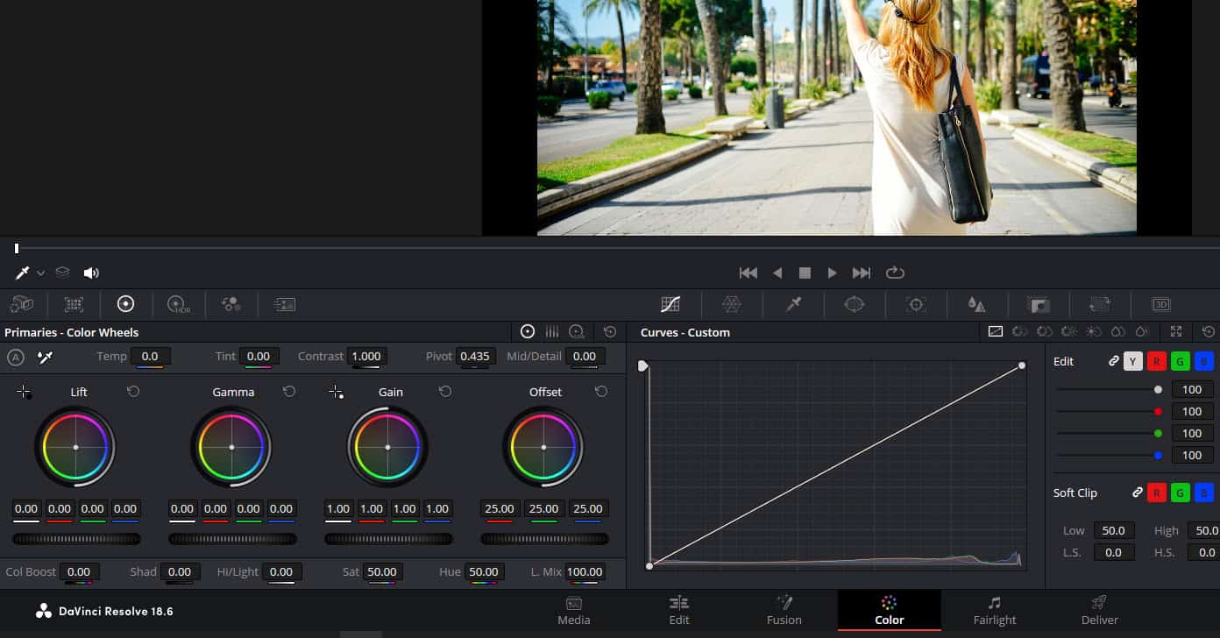This screenshot has height=638, width=1220.
Task: Select the Qualifier eyedropper tool
Action: [794, 304]
